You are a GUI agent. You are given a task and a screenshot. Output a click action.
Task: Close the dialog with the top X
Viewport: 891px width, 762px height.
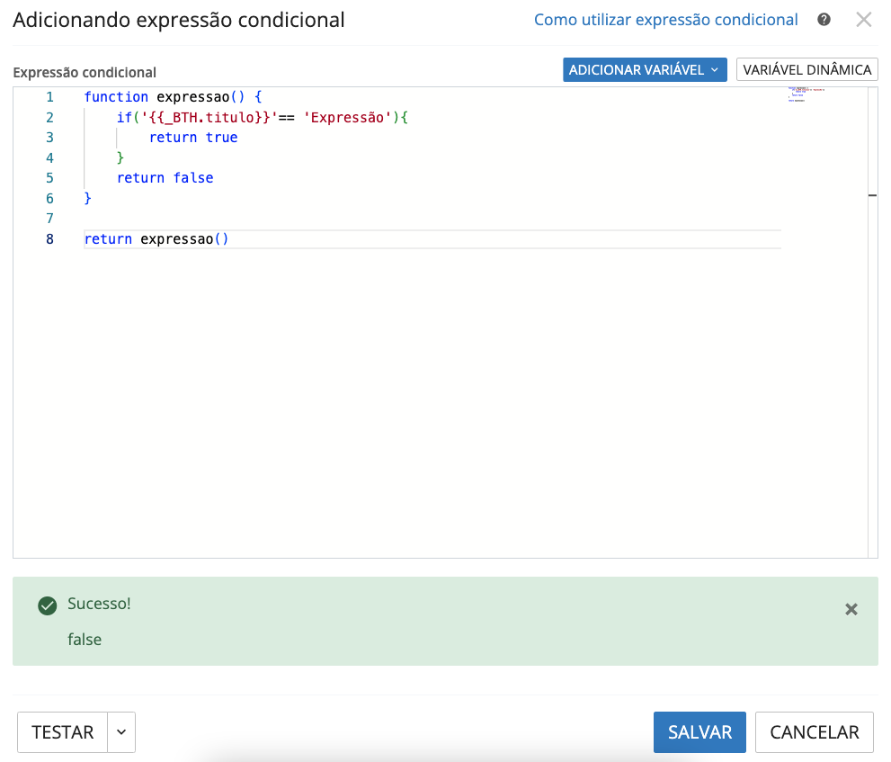[863, 20]
